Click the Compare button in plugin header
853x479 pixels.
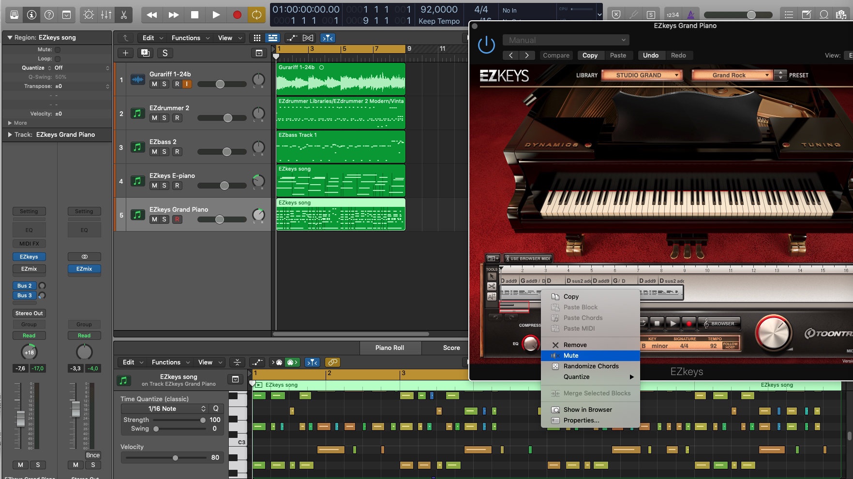tap(556, 56)
